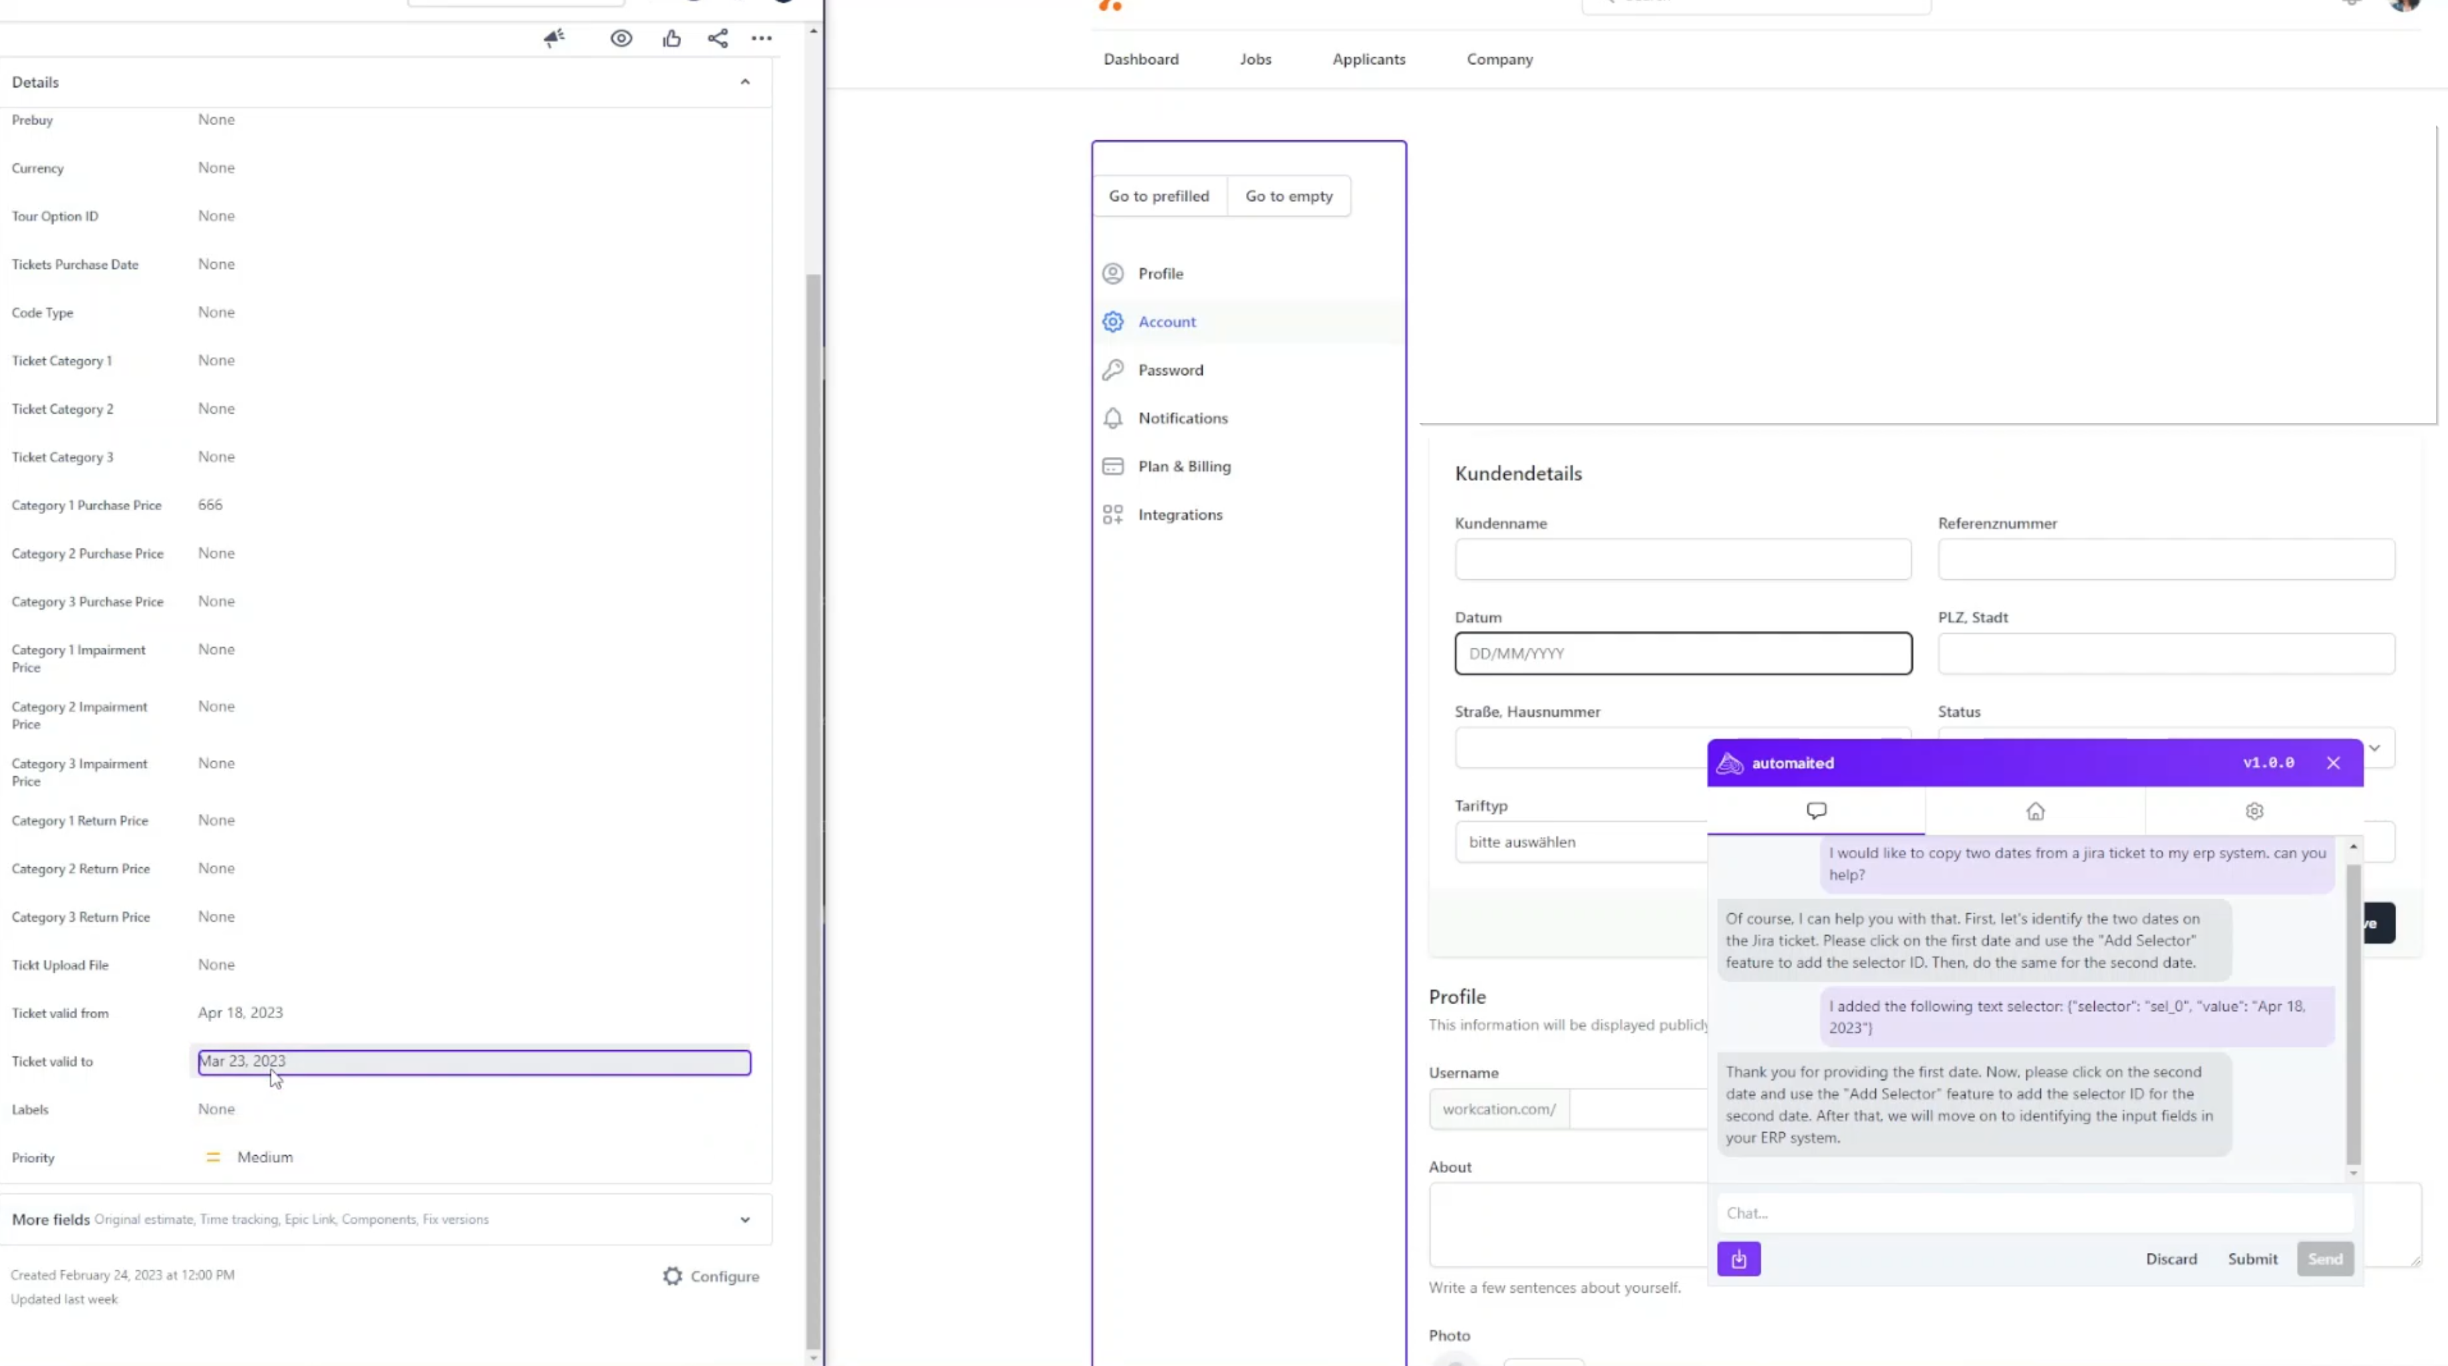The width and height of the screenshot is (2448, 1366).
Task: Click the chat scroll-down arrow
Action: click(2353, 1174)
